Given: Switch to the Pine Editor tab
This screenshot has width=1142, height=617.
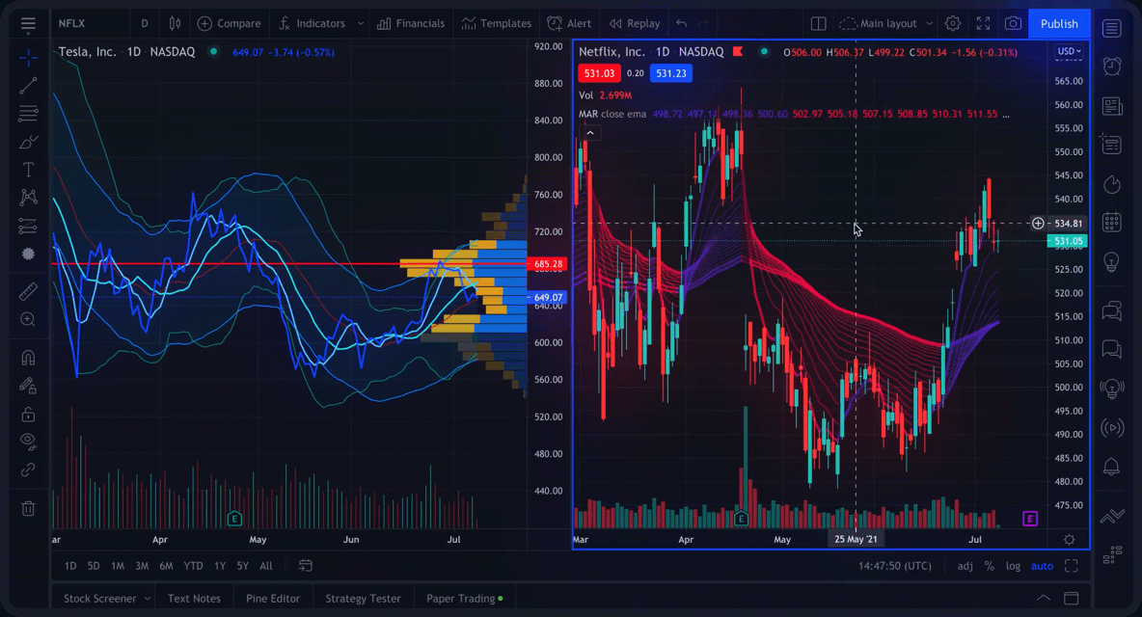Looking at the screenshot, I should pos(273,598).
